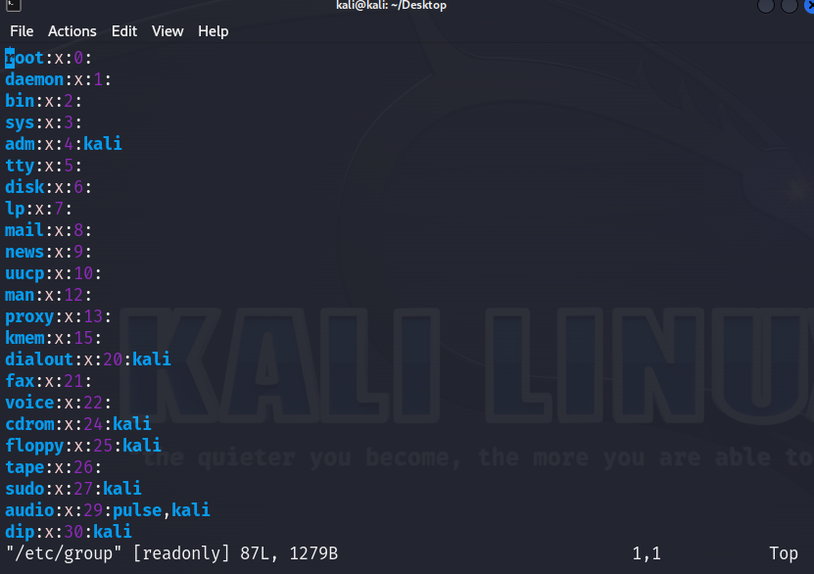Click the kmem:x:15: line
Screen dimensions: 814x574
(x=54, y=338)
